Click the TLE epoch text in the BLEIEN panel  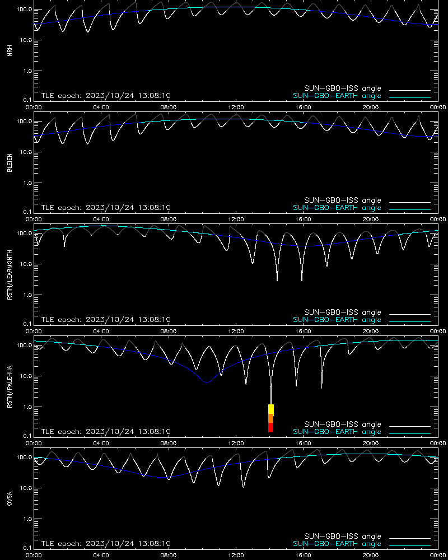[x=106, y=208]
